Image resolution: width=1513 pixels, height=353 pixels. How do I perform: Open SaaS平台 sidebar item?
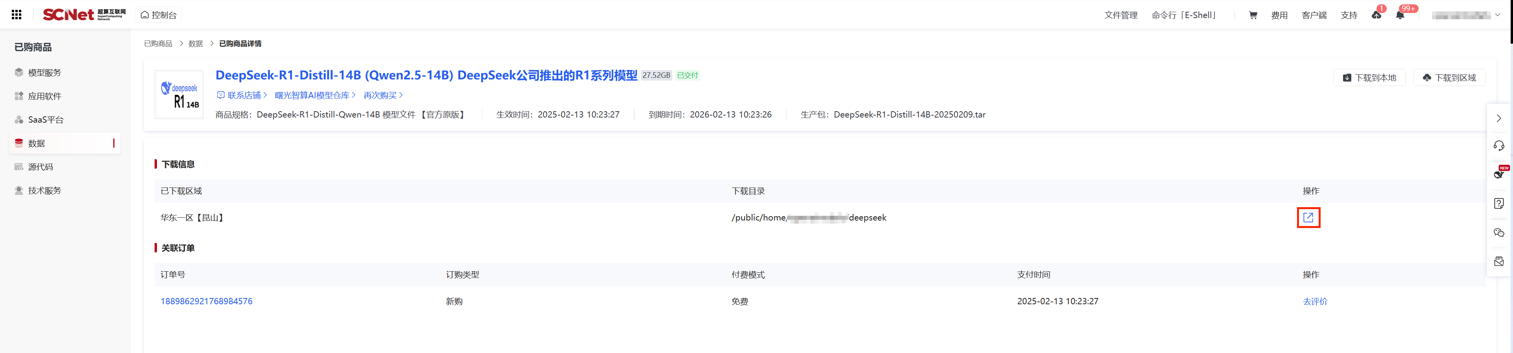click(45, 120)
